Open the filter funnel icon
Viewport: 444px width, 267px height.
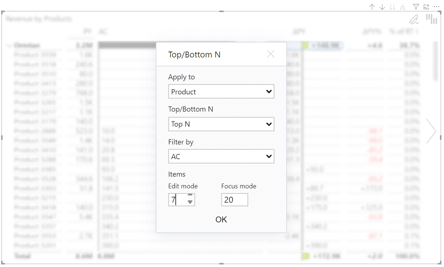point(416,7)
